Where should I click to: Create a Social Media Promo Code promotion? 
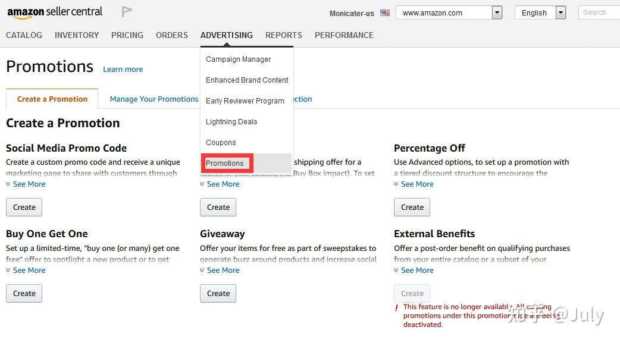tap(24, 207)
